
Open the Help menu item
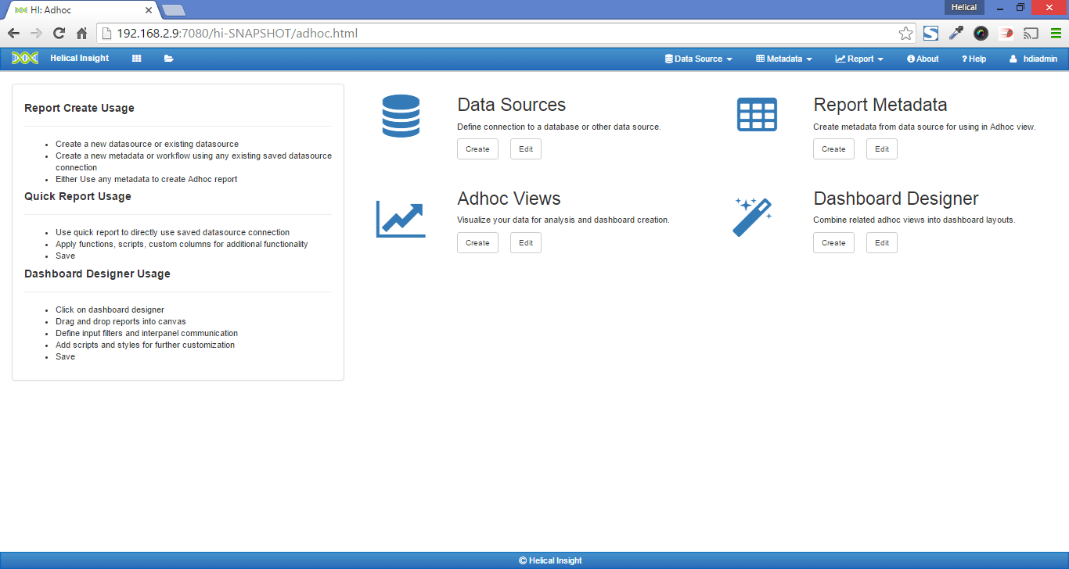(x=974, y=59)
